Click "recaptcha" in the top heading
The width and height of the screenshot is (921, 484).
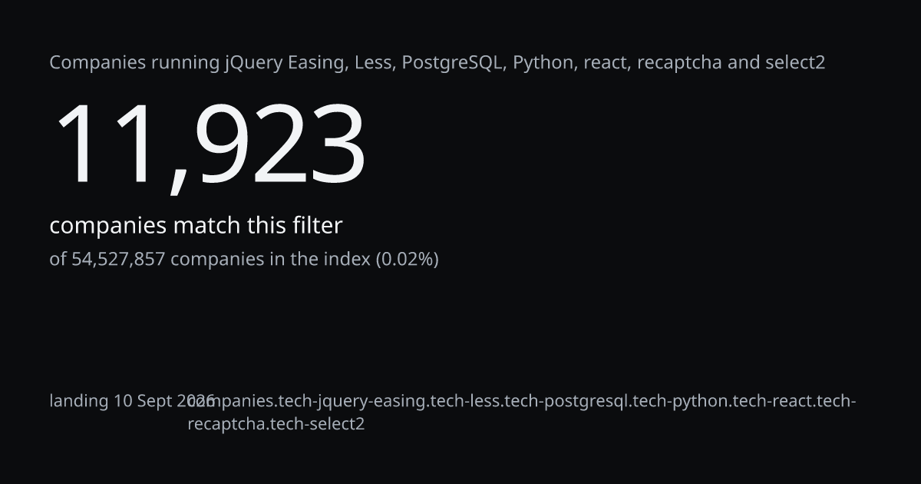[x=680, y=63]
